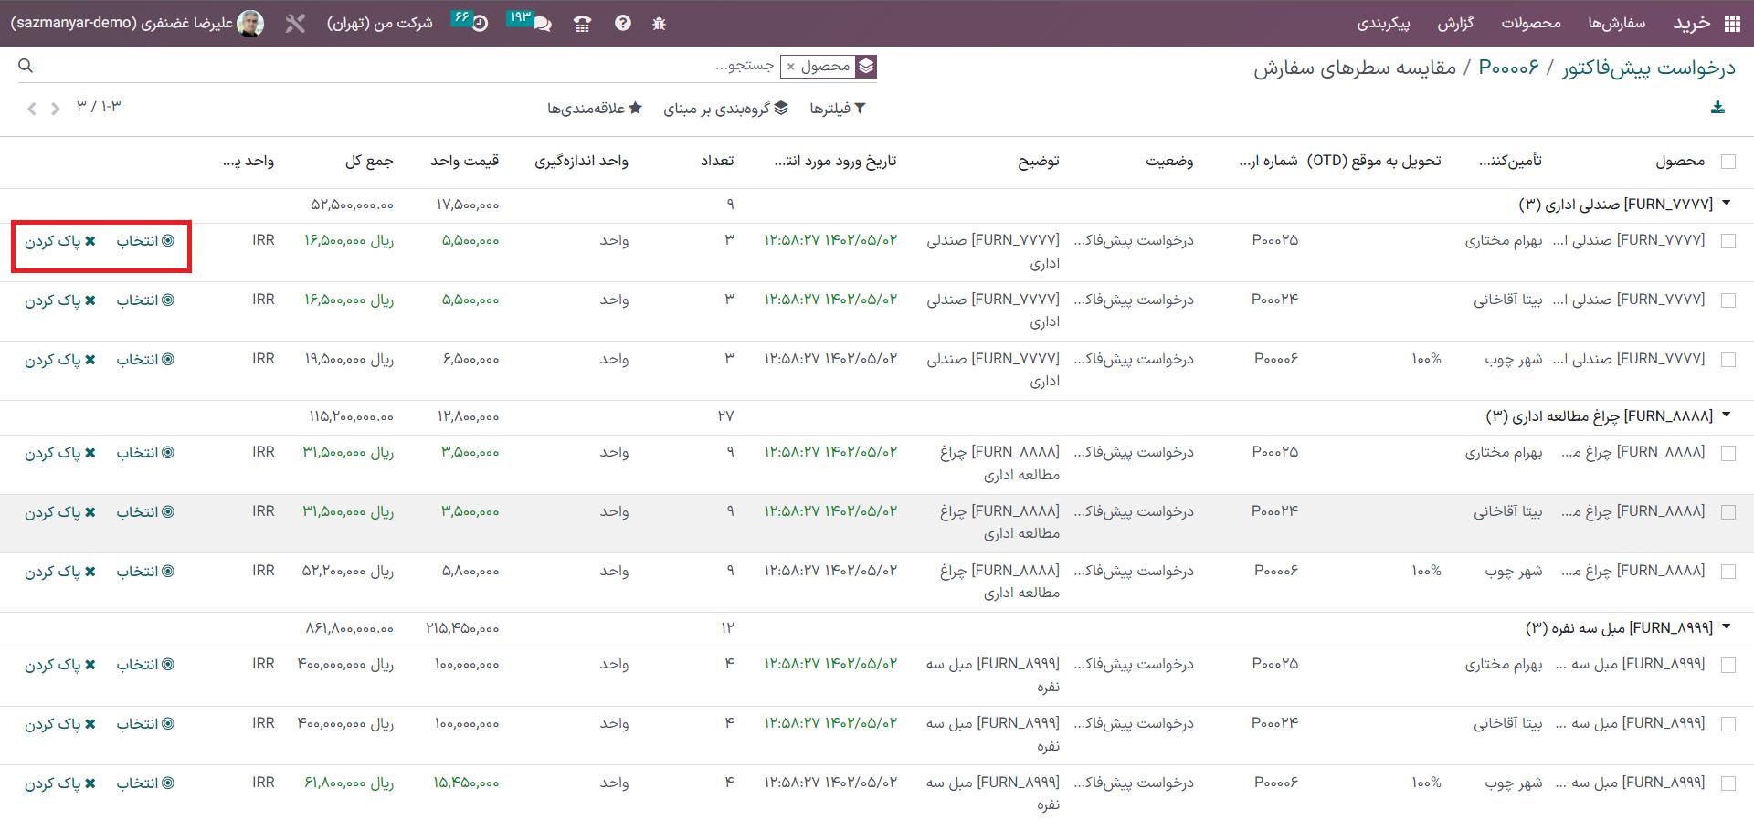Click the download export icon
Screen dimensions: 1754x820
1717,108
